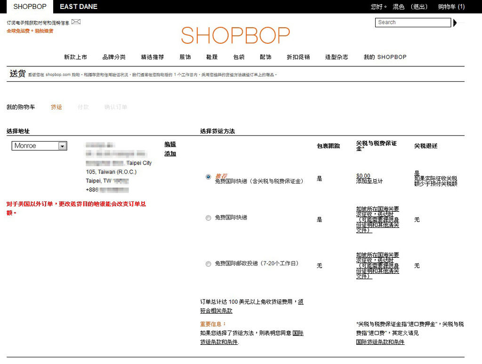Image resolution: width=482 pixels, height=364 pixels.
Task: Open the 购物车 (1) cart link
Action: coord(451,7)
